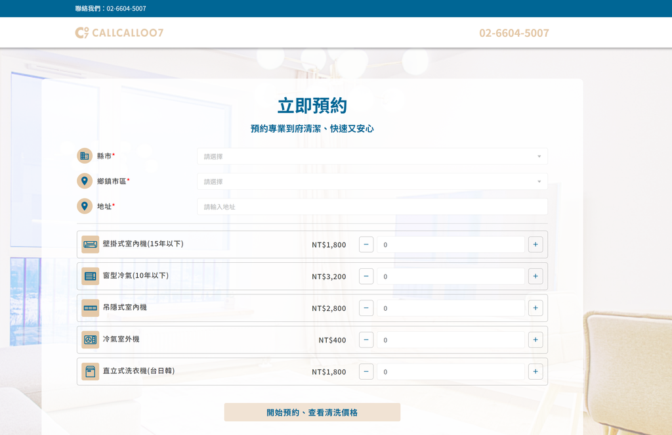Decrease quantity for 壁掛式室內機
Viewport: 672px width, 435px height.
coord(366,244)
